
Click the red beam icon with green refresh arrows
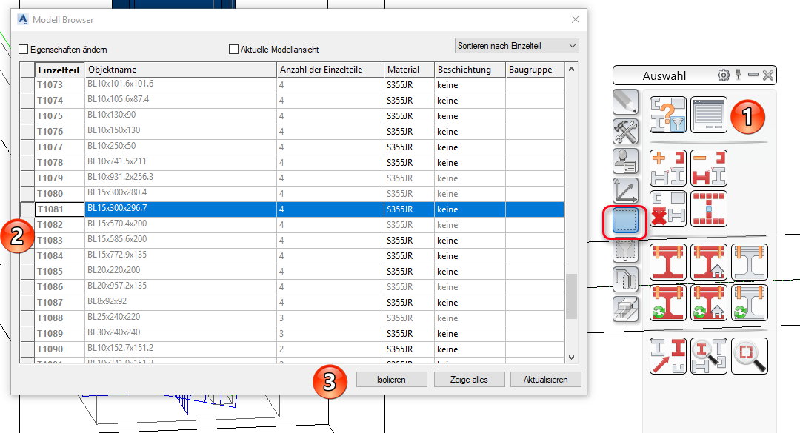click(x=668, y=303)
